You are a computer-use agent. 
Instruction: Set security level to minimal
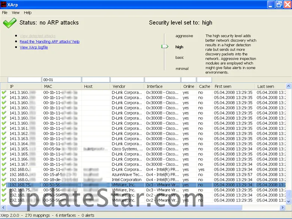point(182,69)
